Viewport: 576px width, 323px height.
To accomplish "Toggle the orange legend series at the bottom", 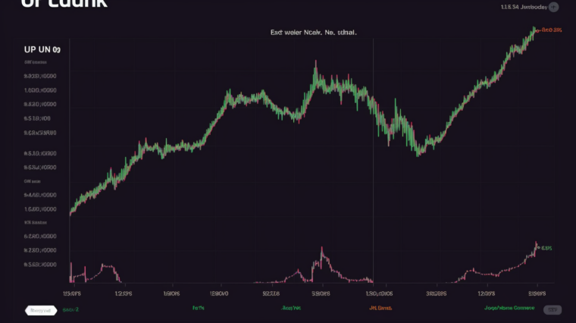I will point(380,309).
